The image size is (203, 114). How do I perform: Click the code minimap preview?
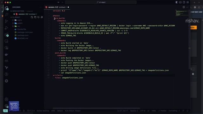coord(182,13)
